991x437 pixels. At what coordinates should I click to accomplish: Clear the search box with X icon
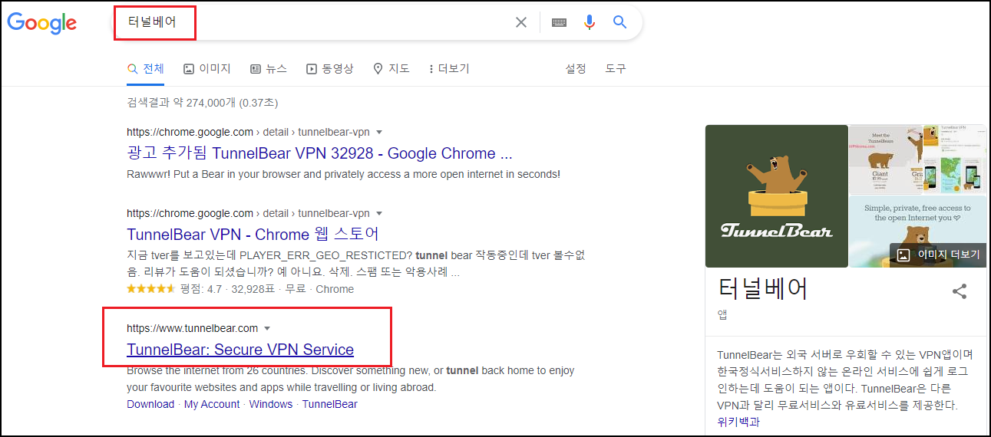pyautogui.click(x=521, y=22)
